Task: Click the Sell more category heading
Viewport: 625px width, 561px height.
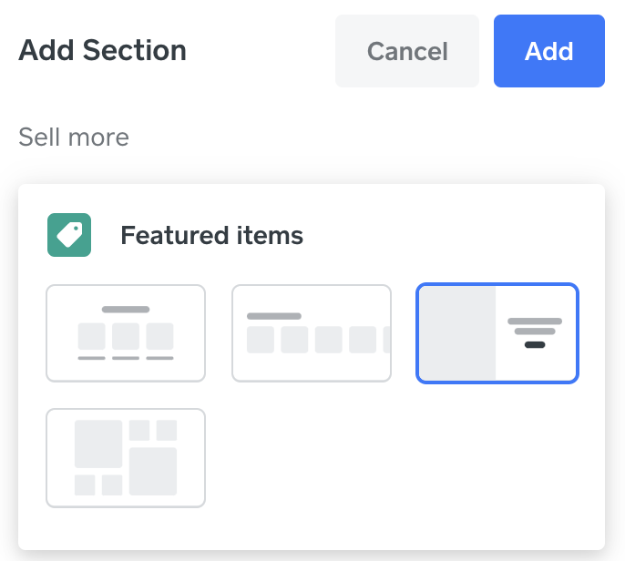Action: tap(74, 138)
